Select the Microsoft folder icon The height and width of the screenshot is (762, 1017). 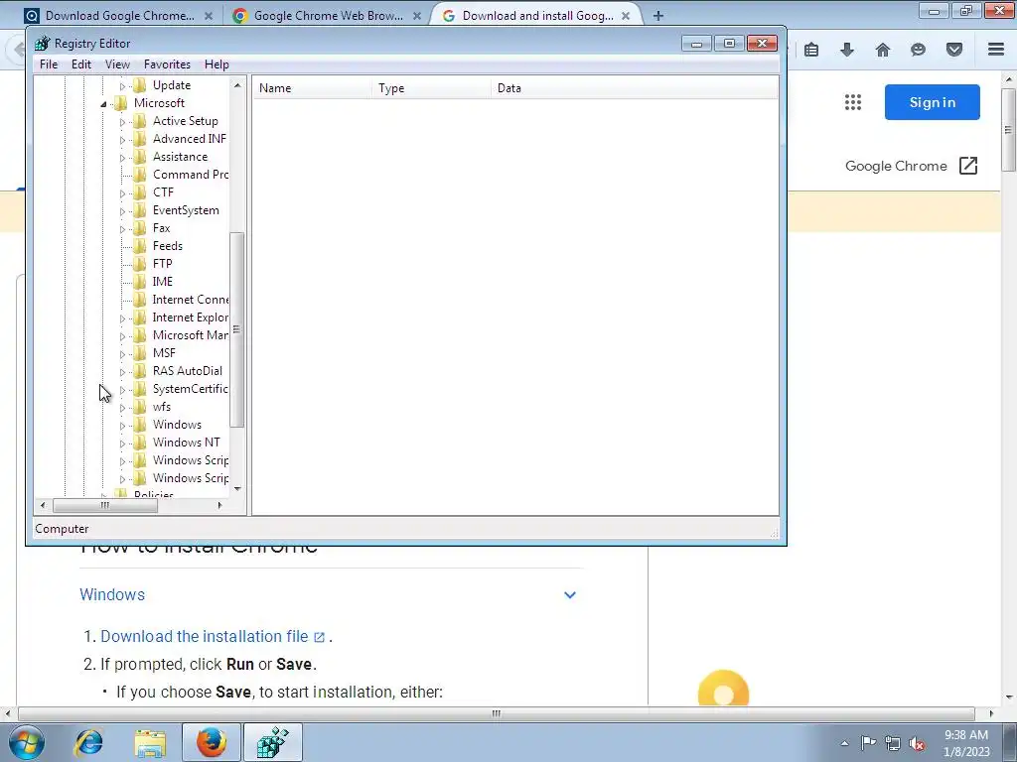(x=120, y=103)
